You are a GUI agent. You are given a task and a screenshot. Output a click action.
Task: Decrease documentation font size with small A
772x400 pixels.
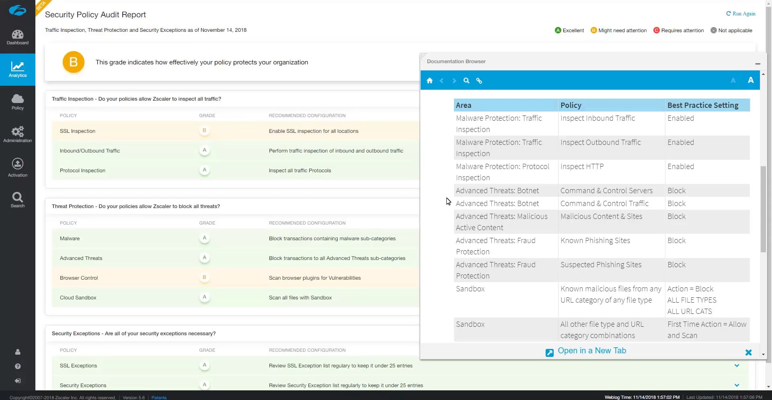coord(733,81)
